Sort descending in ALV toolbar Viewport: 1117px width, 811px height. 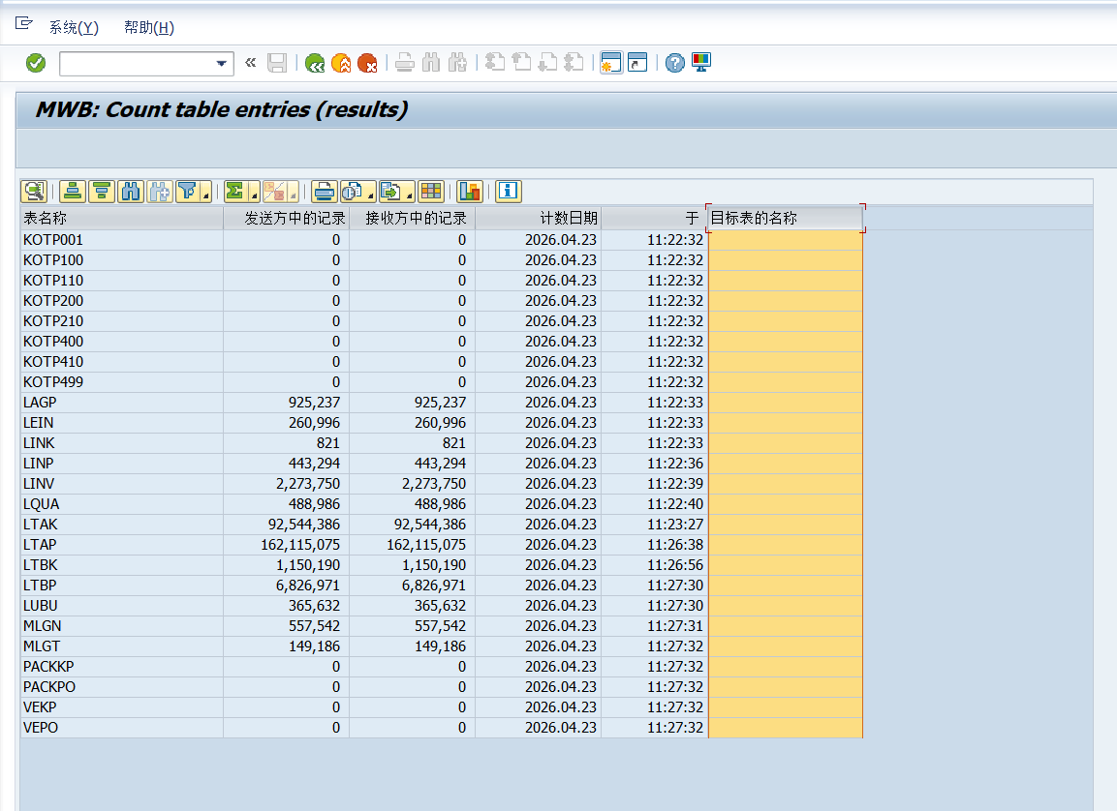[102, 192]
